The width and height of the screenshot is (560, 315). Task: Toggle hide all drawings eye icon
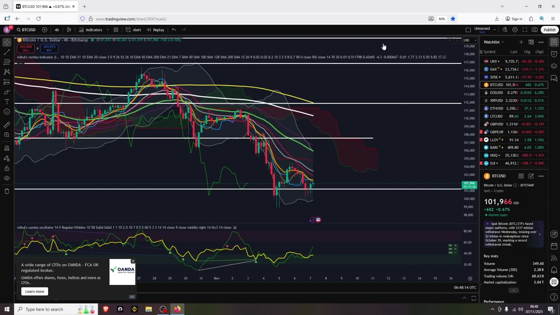pos(7,178)
